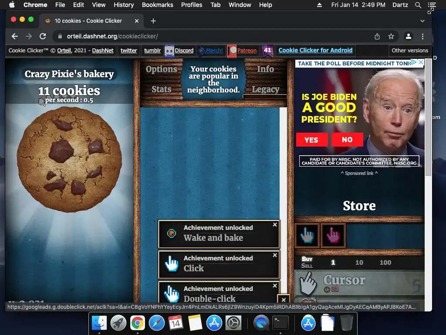Open the Apple menu
Viewport: 446px width, 335px height.
[x=12, y=5]
